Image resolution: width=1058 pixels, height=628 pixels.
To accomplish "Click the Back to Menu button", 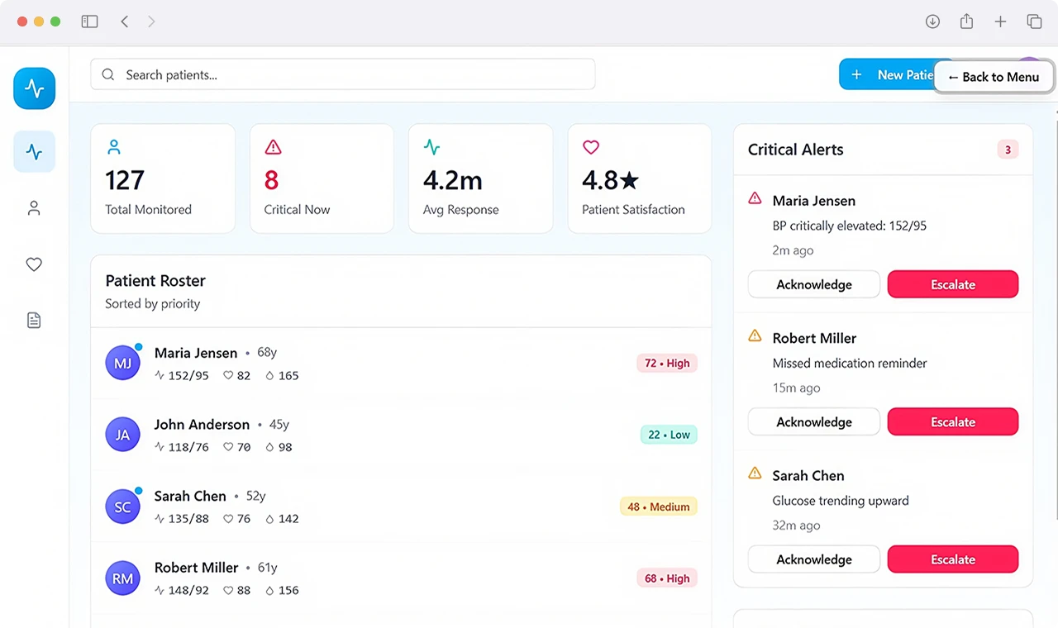I will click(993, 77).
